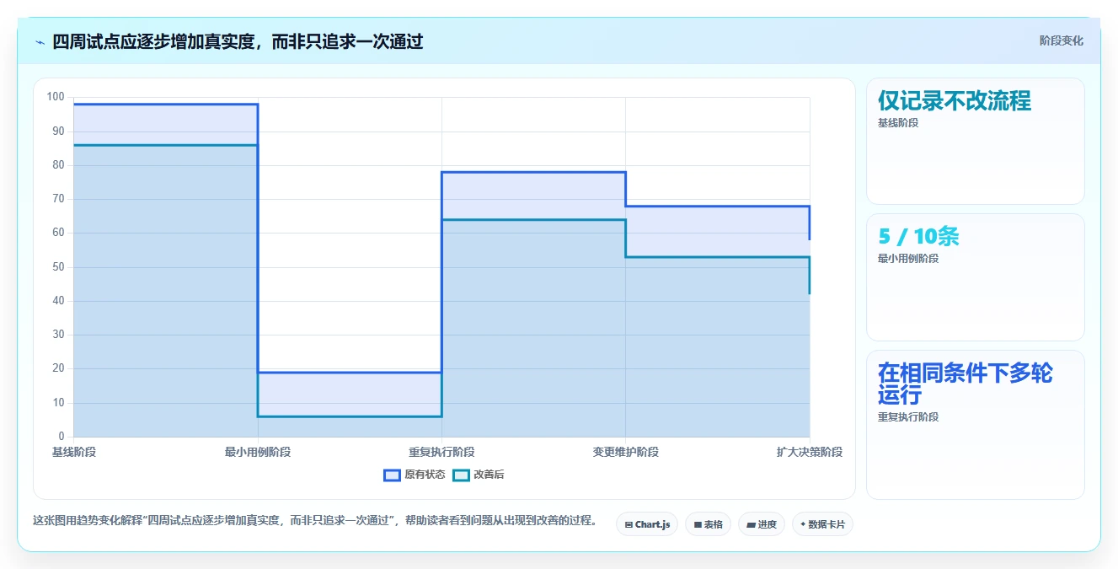Click 最小用例阶段 caption under 5 / 10条
Viewport: 1118px width, 569px height.
tap(908, 258)
